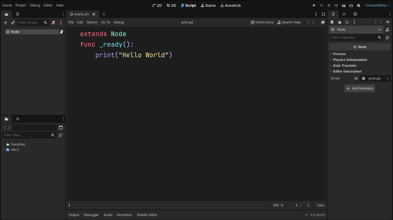Image resolution: width=393 pixels, height=220 pixels.
Task: Open the Scene menu
Action: (x=7, y=5)
